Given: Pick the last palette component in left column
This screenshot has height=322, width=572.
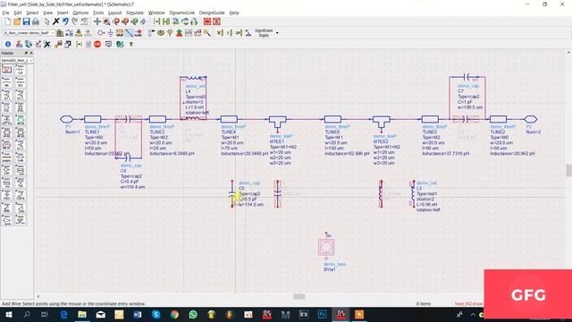Looking at the screenshot, I should pos(6,220).
